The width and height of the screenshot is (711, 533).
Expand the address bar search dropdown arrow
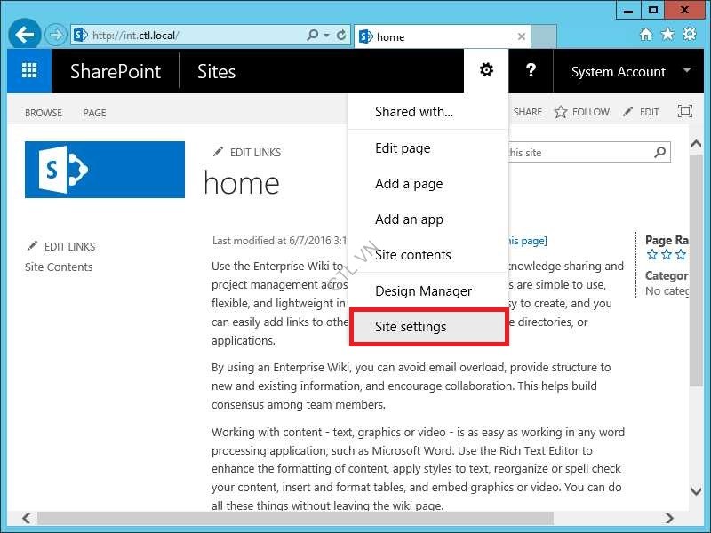[x=327, y=36]
